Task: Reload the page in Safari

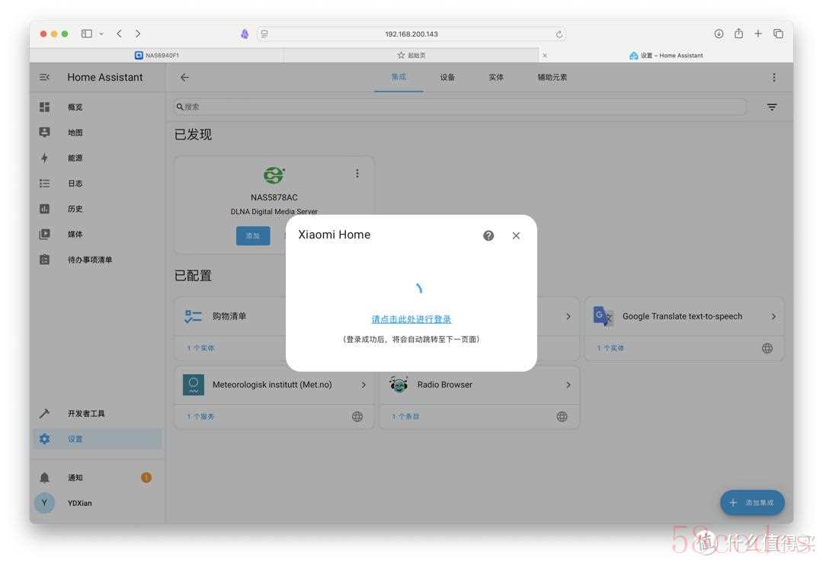Action: point(559,34)
